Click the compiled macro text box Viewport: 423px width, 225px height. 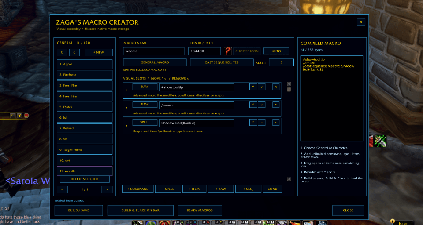click(x=331, y=98)
